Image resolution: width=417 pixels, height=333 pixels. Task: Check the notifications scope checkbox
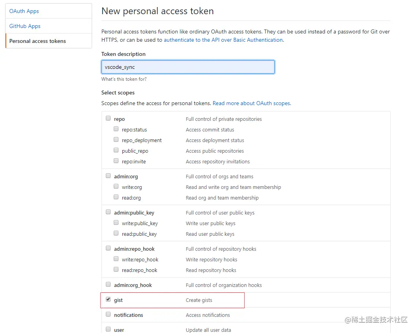(x=108, y=314)
